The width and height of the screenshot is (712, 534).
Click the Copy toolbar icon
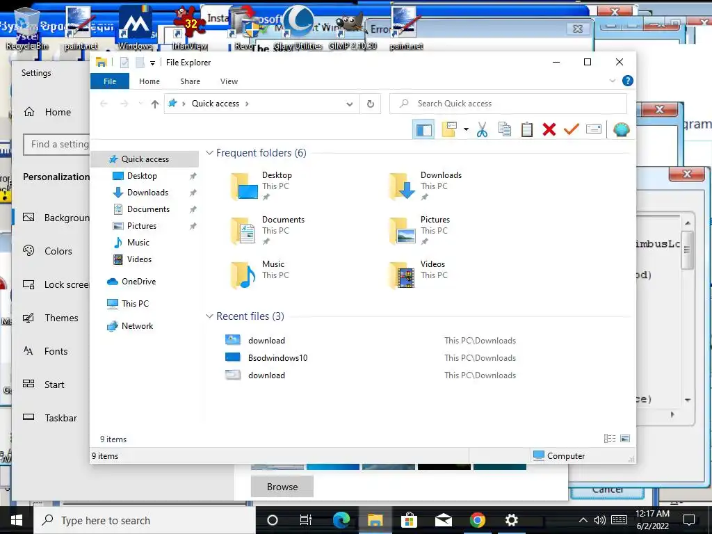(x=505, y=129)
